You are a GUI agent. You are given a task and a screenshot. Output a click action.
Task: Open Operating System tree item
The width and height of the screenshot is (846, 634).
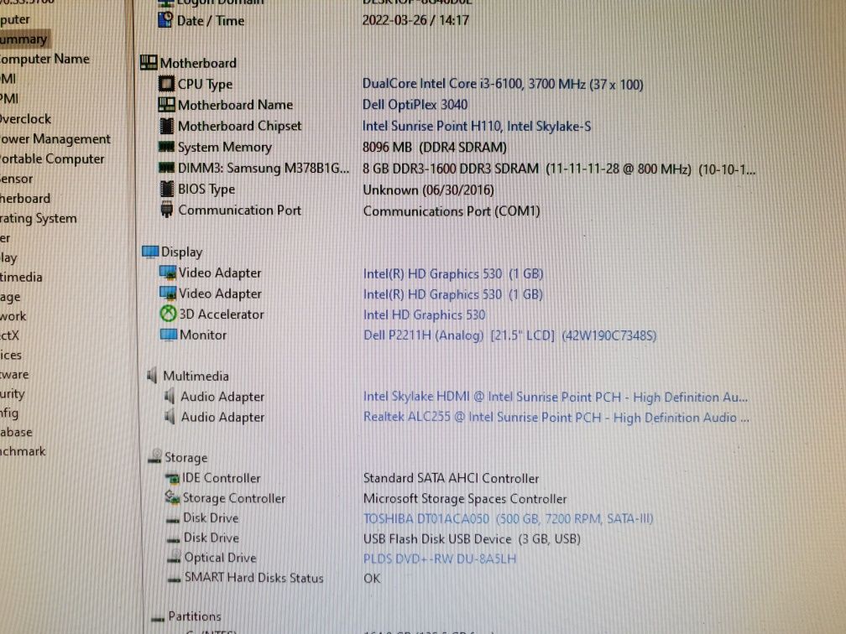(x=39, y=218)
